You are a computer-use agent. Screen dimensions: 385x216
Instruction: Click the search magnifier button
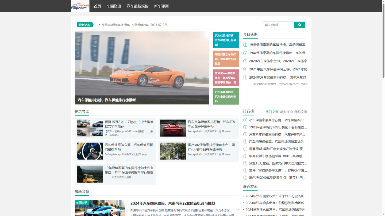coord(300,25)
